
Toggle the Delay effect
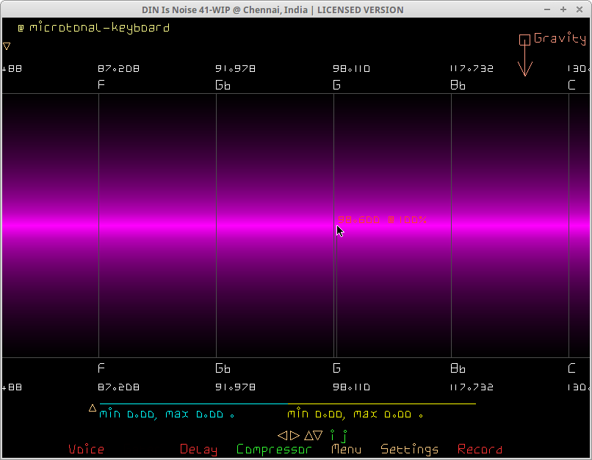click(198, 449)
